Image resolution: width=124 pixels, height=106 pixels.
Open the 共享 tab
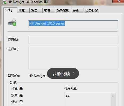[x=23, y=11]
